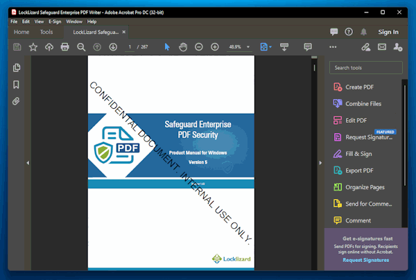Click the read mode scrolling icon
The height and width of the screenshot is (280, 416).
(x=284, y=47)
